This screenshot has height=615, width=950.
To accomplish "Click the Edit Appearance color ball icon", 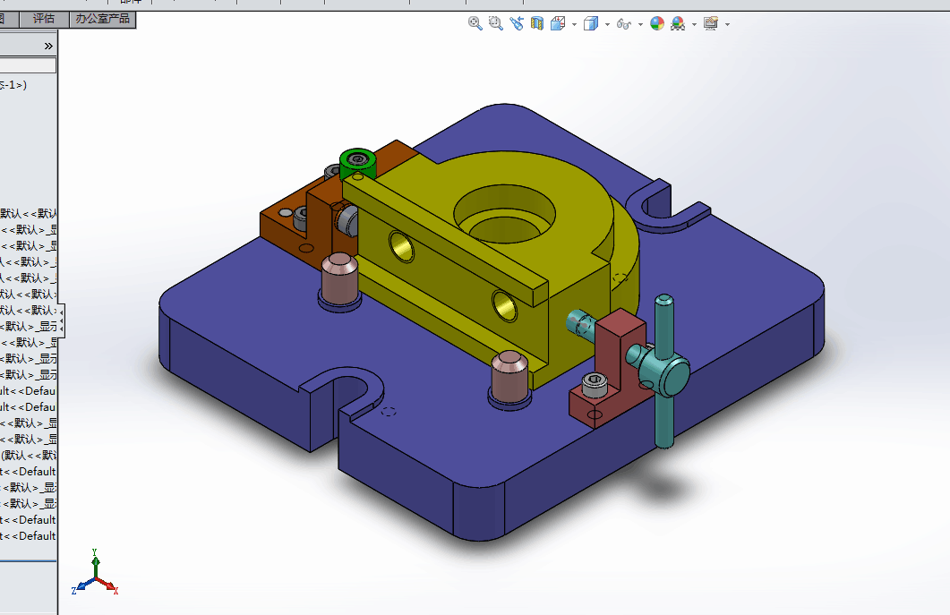I will [656, 23].
